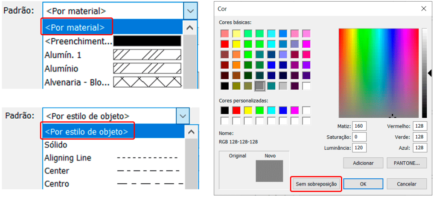
Task: Click the Luminância value field
Action: tap(359, 148)
